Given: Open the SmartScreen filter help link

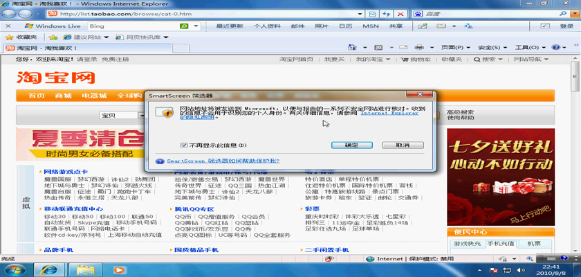Looking at the screenshot, I should point(223,161).
